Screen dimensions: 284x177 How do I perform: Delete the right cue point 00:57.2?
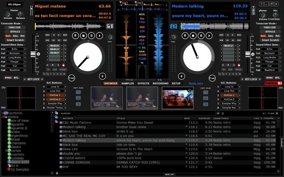239,46
